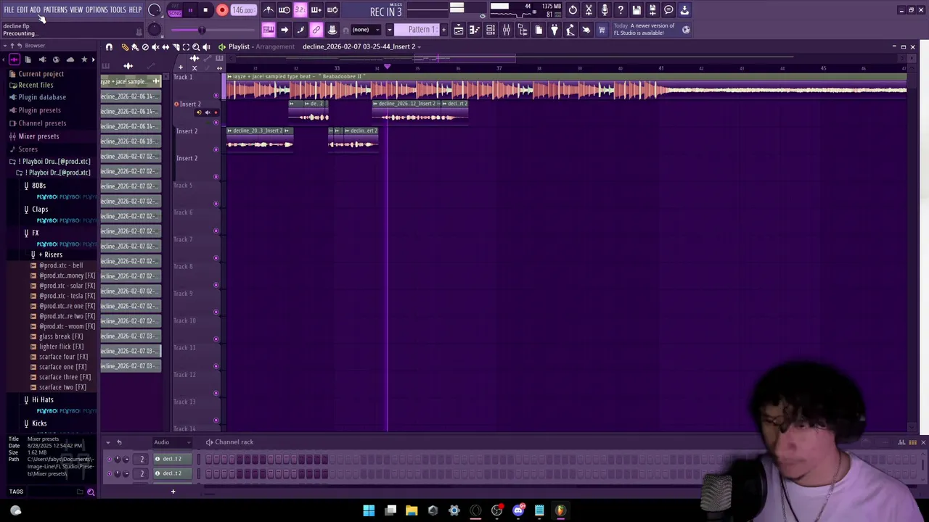Open the plugin picker plug icon

pos(554,30)
